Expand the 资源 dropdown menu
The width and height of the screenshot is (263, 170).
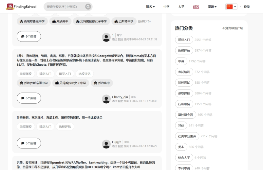(212, 7)
